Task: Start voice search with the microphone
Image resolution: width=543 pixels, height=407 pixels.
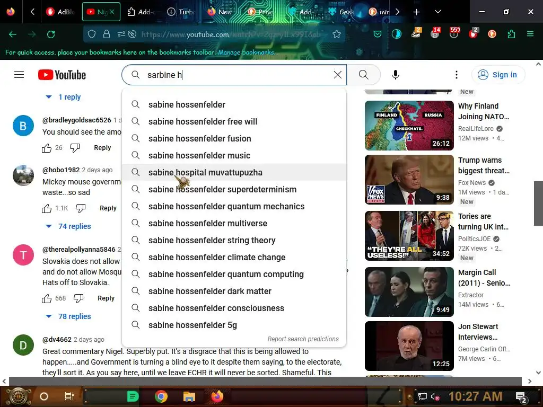Action: [x=396, y=75]
